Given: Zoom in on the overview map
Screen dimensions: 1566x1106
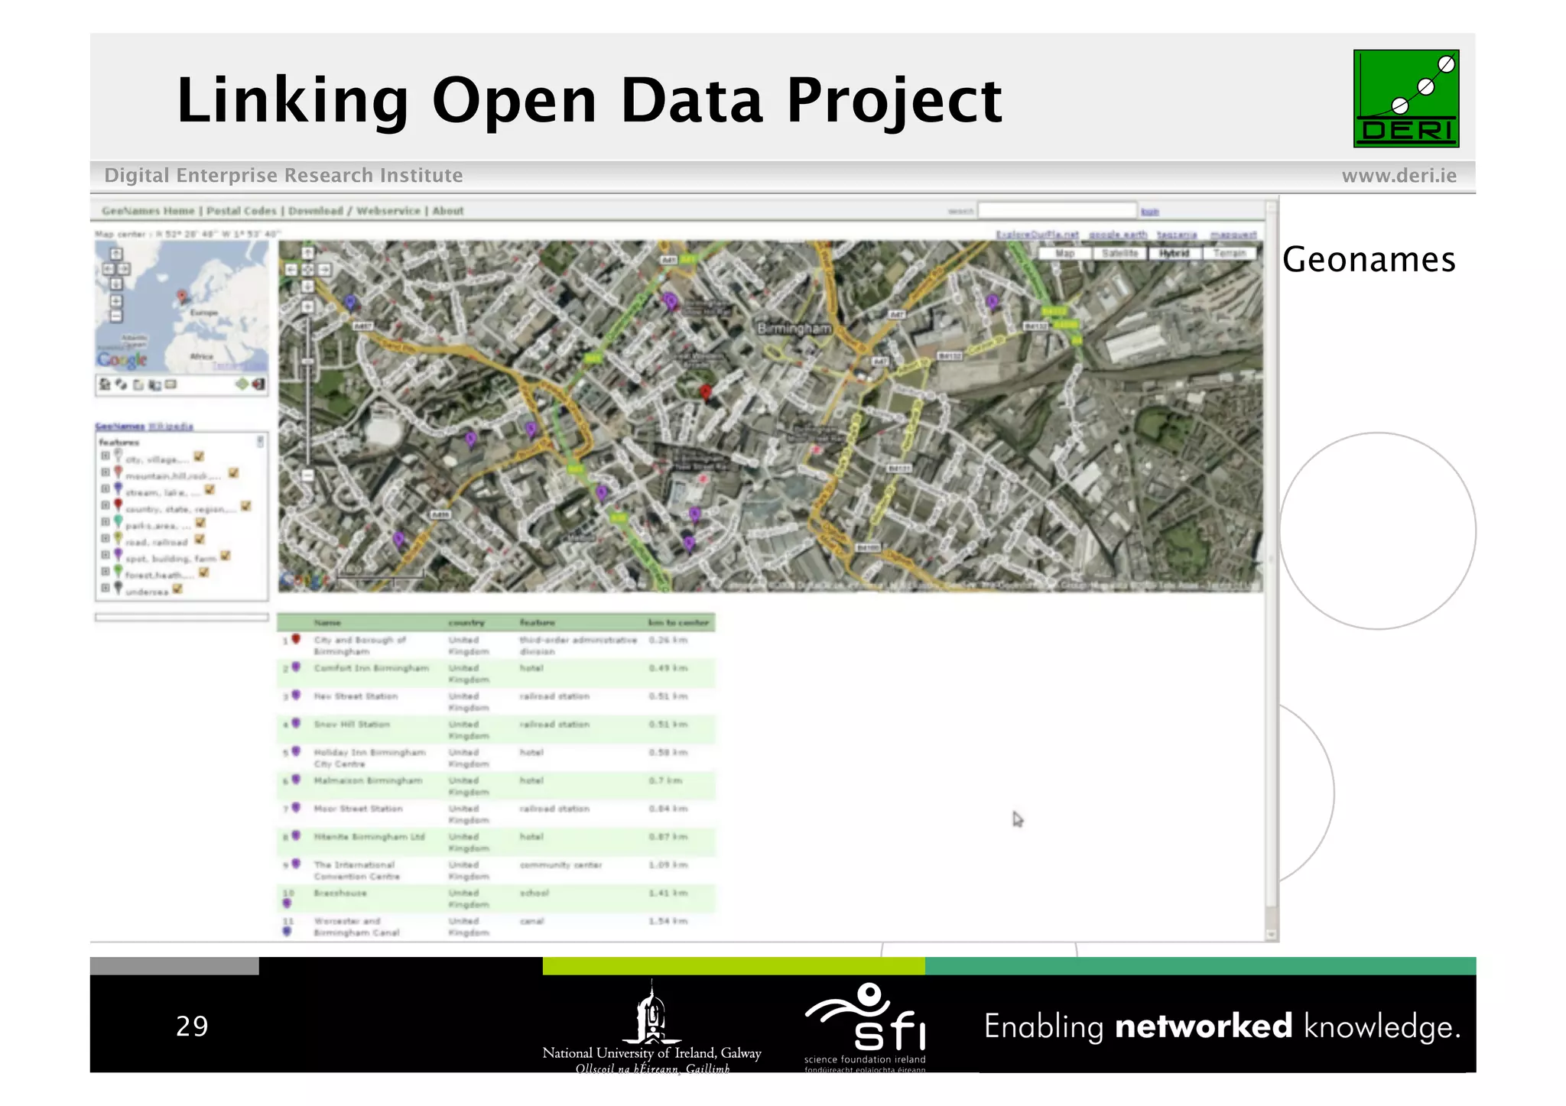Looking at the screenshot, I should click(x=116, y=300).
